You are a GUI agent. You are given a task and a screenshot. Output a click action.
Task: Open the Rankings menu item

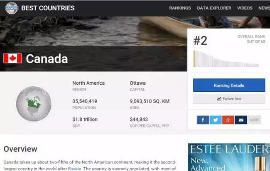pyautogui.click(x=180, y=8)
